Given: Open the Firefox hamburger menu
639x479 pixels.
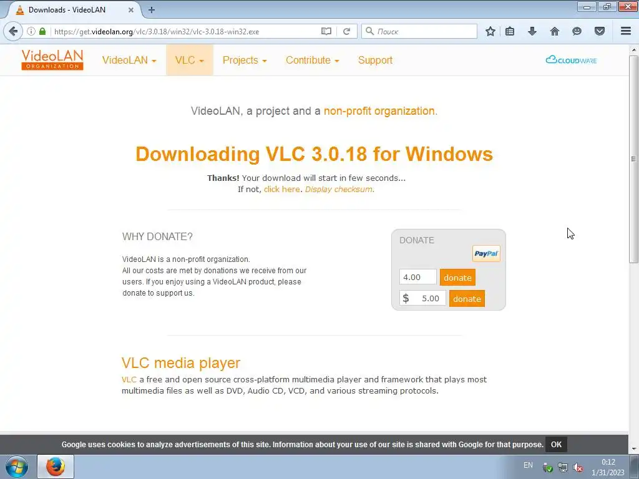Looking at the screenshot, I should (626, 31).
